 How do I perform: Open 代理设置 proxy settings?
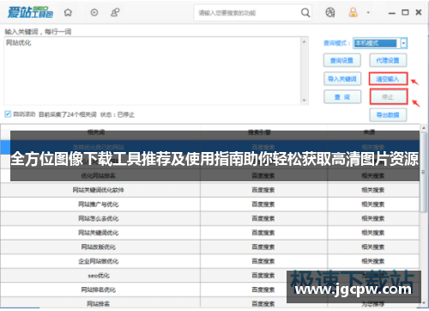pos(388,60)
